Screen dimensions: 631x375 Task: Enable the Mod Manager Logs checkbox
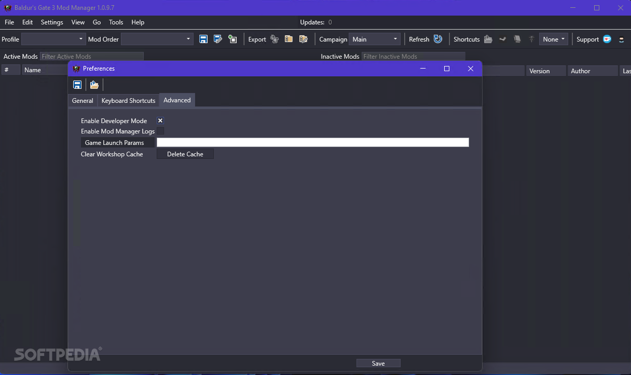click(160, 131)
